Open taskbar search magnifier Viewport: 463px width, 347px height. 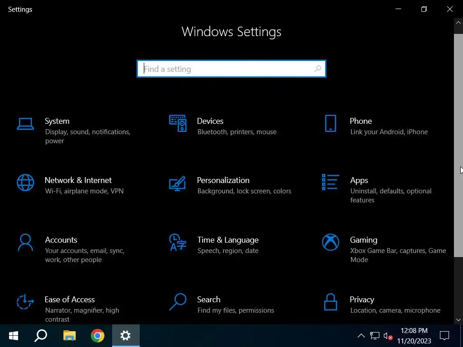point(41,336)
